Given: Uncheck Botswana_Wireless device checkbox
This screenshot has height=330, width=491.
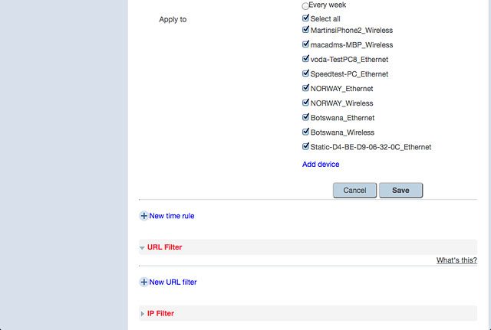Looking at the screenshot, I should [305, 132].
